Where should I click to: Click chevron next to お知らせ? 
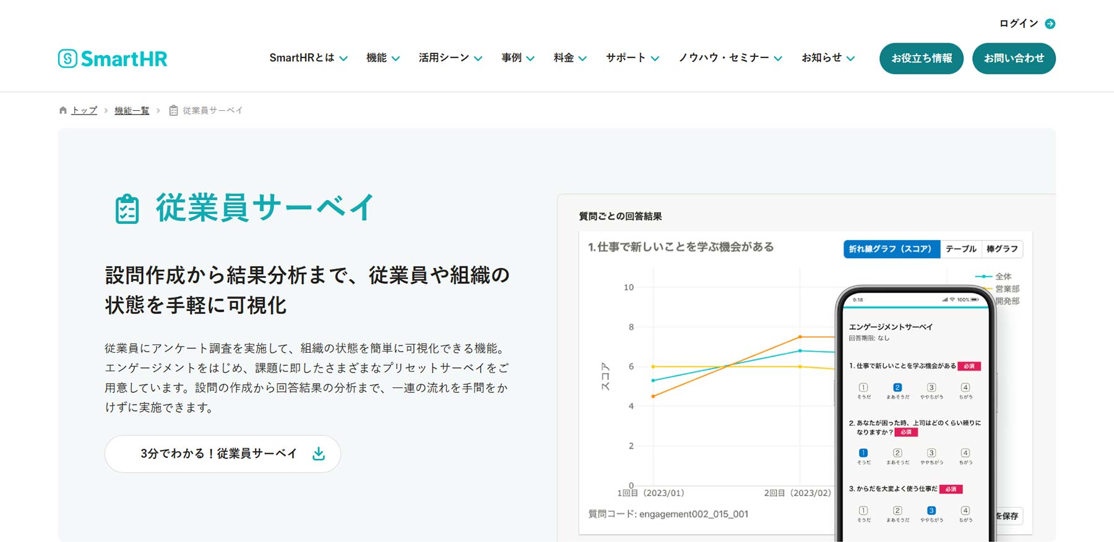coord(850,59)
